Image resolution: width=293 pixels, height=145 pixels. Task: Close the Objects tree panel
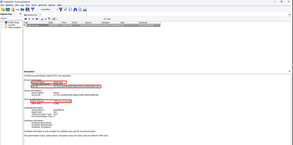point(21,14)
